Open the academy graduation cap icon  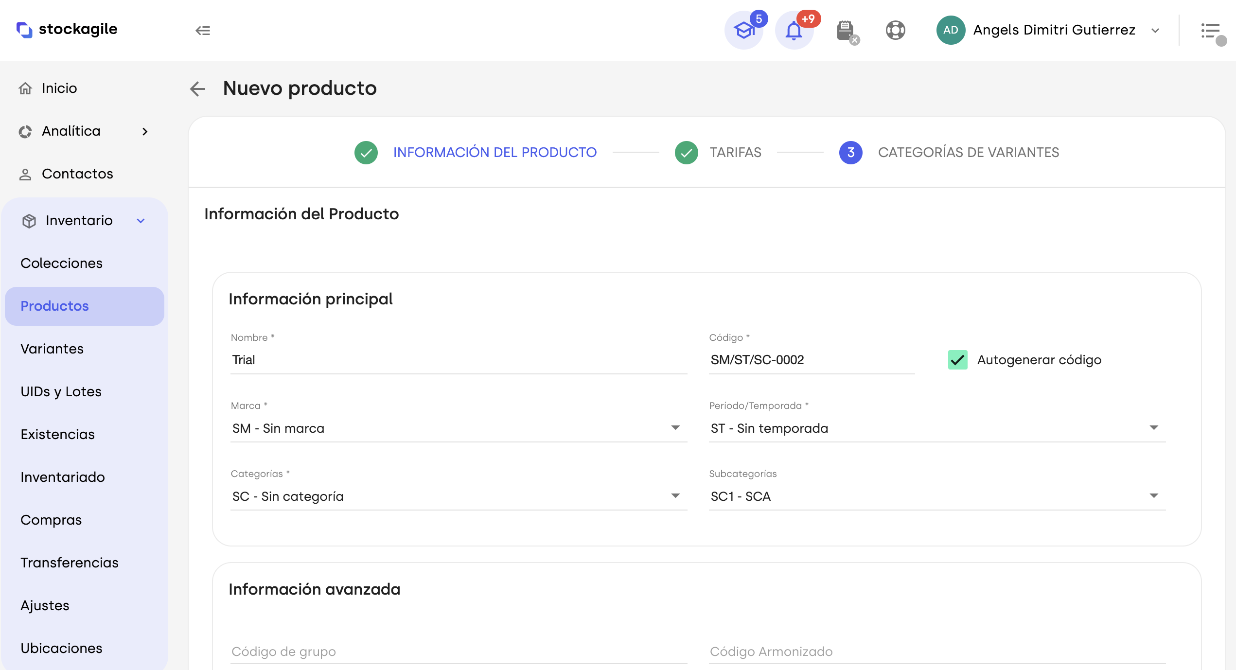[x=744, y=30]
